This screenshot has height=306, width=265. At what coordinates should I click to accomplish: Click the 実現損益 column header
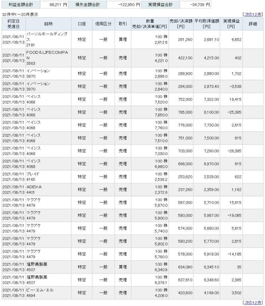[231, 24]
